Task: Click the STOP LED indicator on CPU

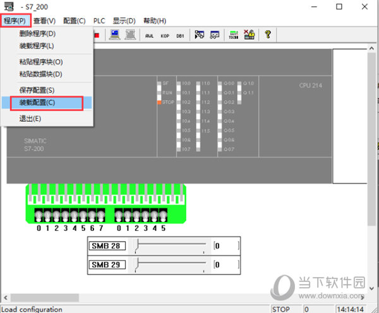Action: [x=159, y=102]
